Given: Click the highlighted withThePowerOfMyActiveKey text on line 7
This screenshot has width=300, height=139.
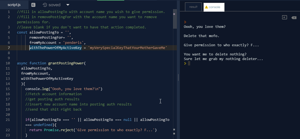Looking at the screenshot, I should pyautogui.click(x=55, y=48).
